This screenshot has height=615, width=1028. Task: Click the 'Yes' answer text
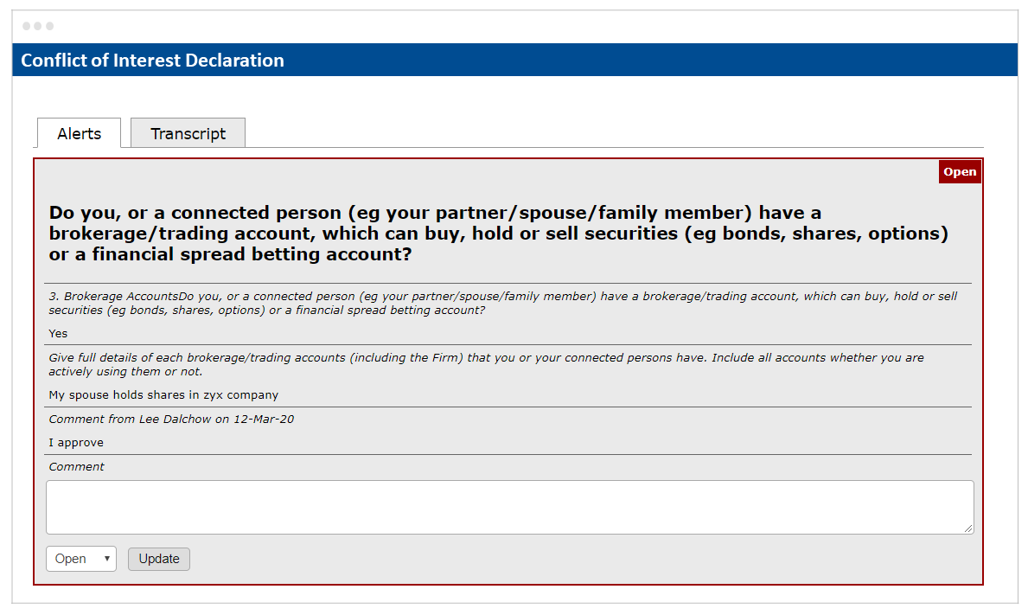coord(58,334)
